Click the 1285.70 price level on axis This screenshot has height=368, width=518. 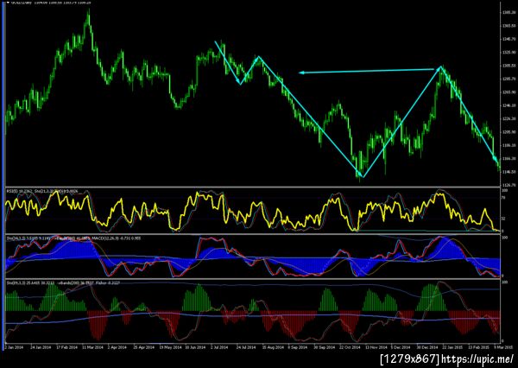tap(508, 79)
